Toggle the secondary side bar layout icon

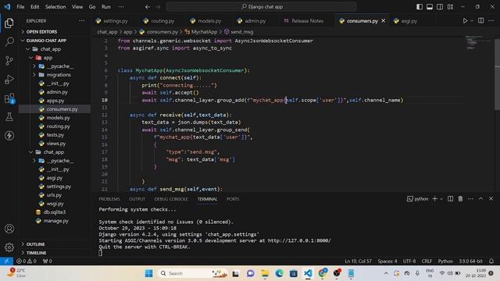tap(440, 7)
